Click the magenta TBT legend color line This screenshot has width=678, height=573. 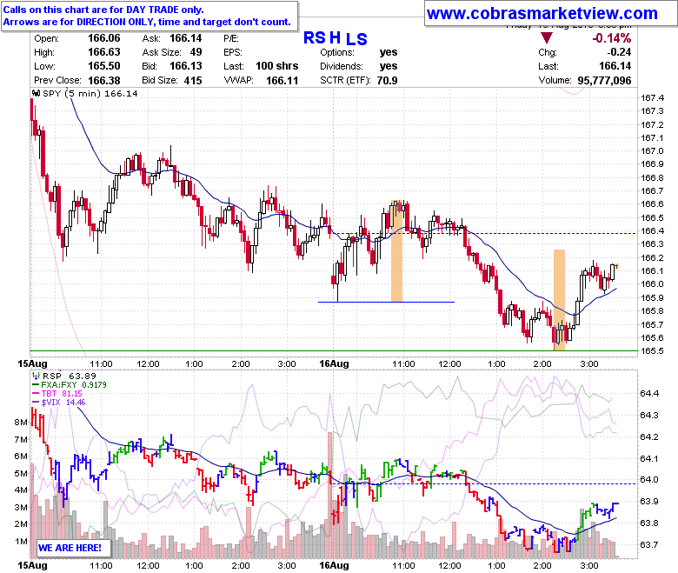pyautogui.click(x=36, y=393)
